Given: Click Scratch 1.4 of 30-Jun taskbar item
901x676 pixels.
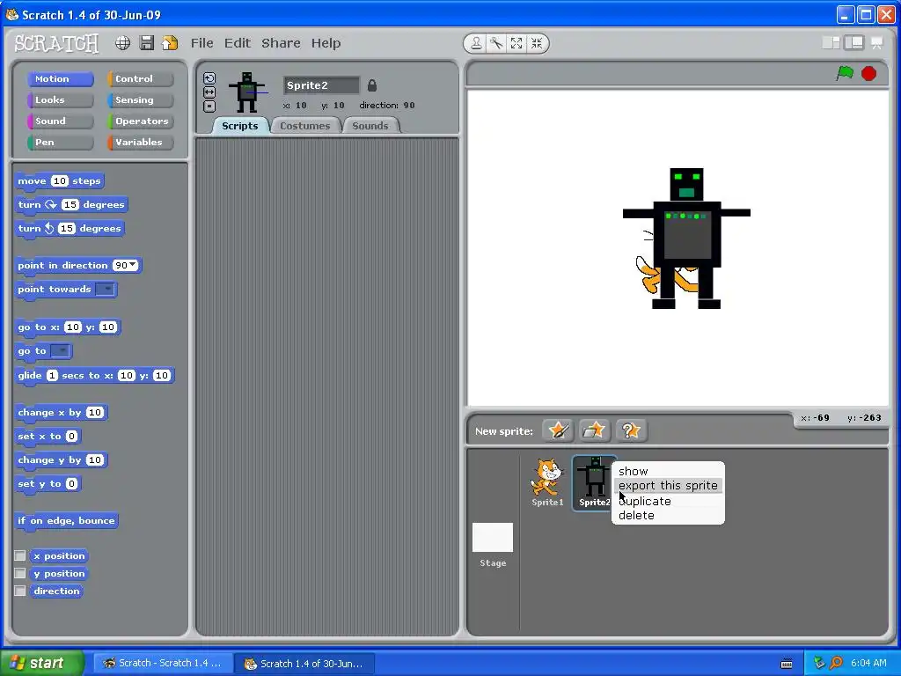Looking at the screenshot, I should point(304,664).
